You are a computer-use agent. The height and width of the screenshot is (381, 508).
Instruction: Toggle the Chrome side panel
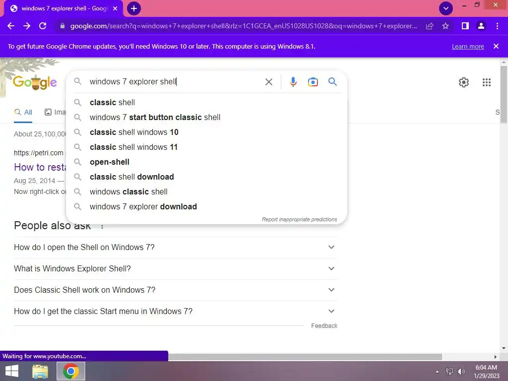(465, 26)
